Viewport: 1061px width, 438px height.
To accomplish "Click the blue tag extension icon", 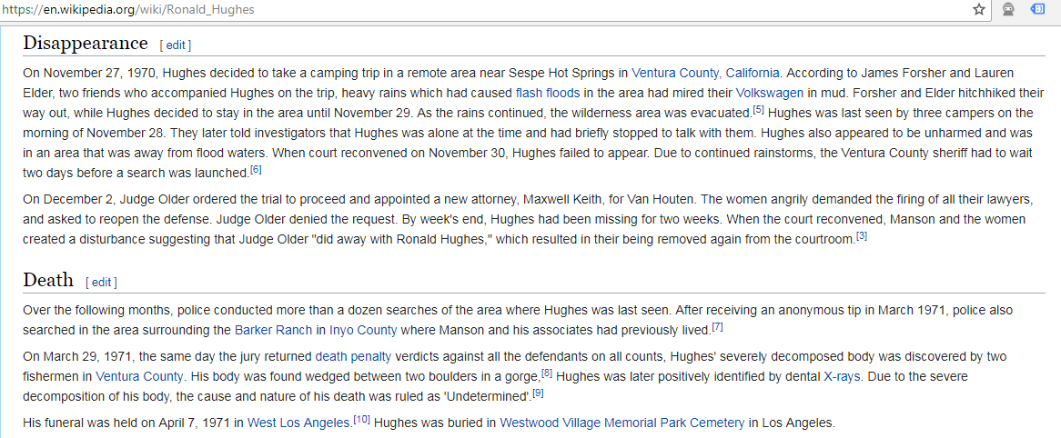I will (x=1037, y=9).
